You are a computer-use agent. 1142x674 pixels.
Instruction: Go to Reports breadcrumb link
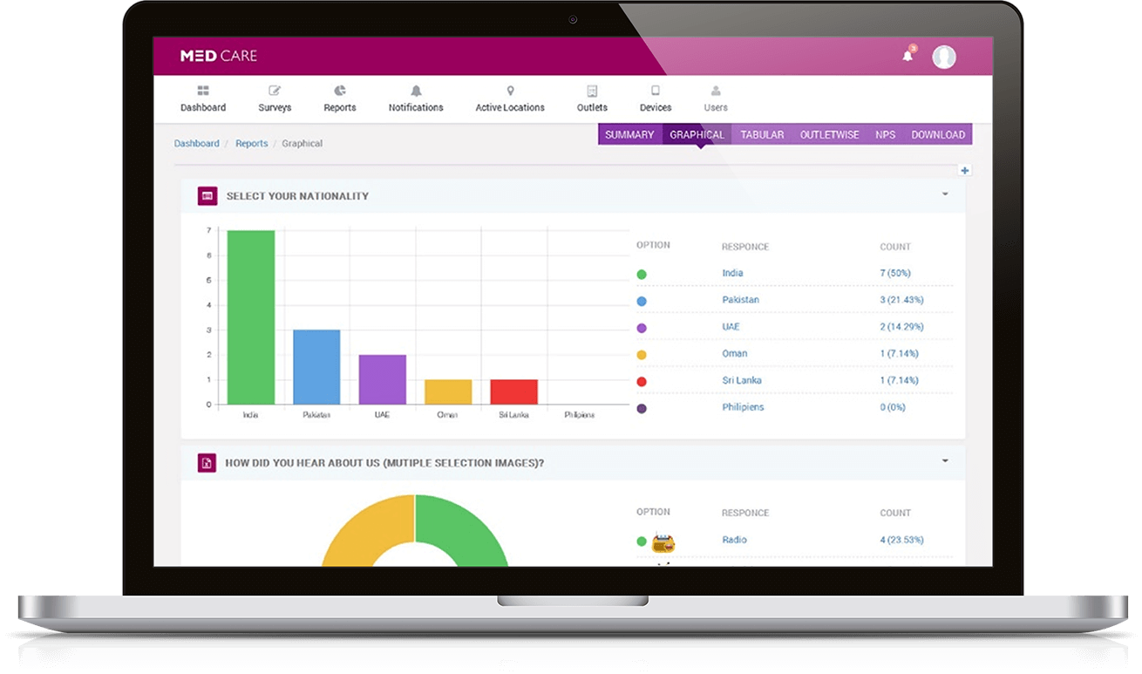click(x=251, y=143)
